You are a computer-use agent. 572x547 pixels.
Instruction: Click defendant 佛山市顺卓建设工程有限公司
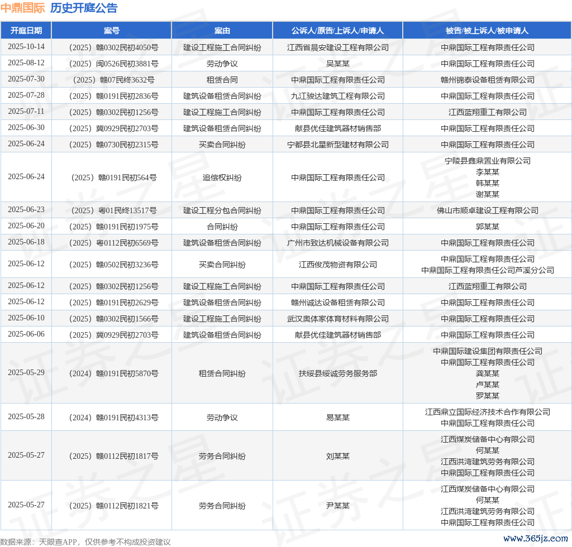[x=487, y=210]
